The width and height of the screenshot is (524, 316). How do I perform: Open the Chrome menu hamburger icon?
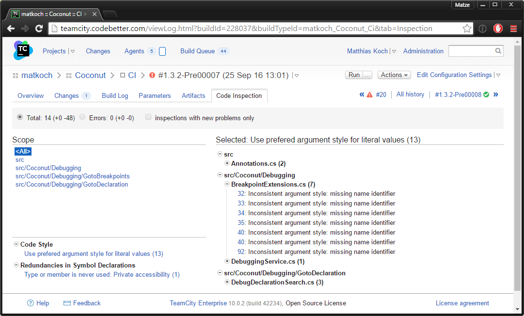[x=514, y=29]
